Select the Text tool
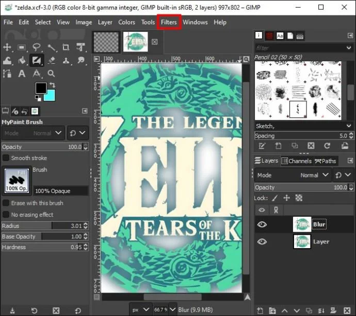This screenshot has width=356, height=316. tap(22, 74)
